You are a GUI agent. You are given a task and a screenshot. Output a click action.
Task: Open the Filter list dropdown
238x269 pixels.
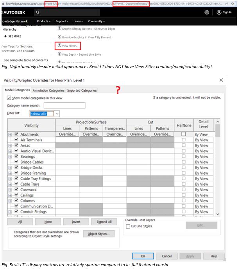click(57, 114)
